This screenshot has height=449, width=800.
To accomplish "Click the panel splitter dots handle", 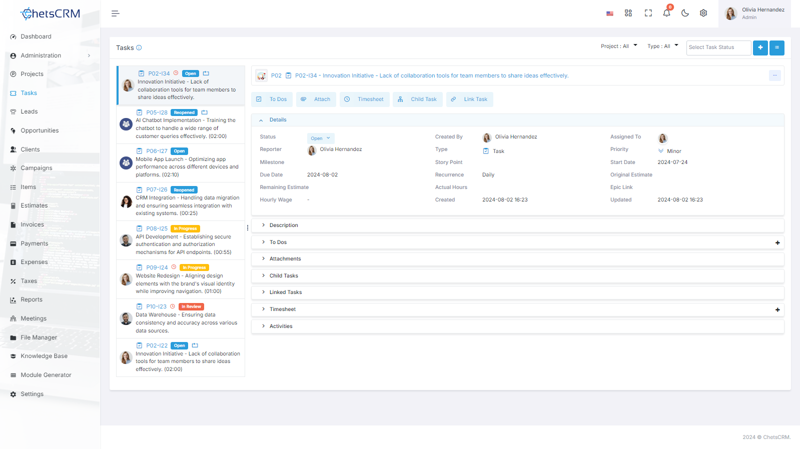I will [248, 228].
